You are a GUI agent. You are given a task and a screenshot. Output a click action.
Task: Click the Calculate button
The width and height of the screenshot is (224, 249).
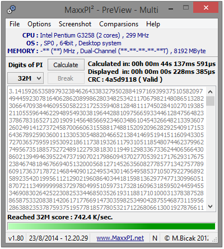click(x=66, y=65)
